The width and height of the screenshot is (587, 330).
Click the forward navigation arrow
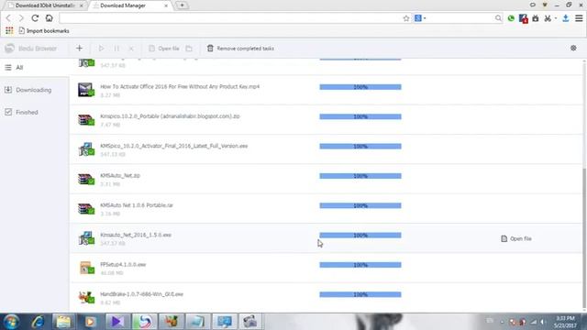point(21,18)
